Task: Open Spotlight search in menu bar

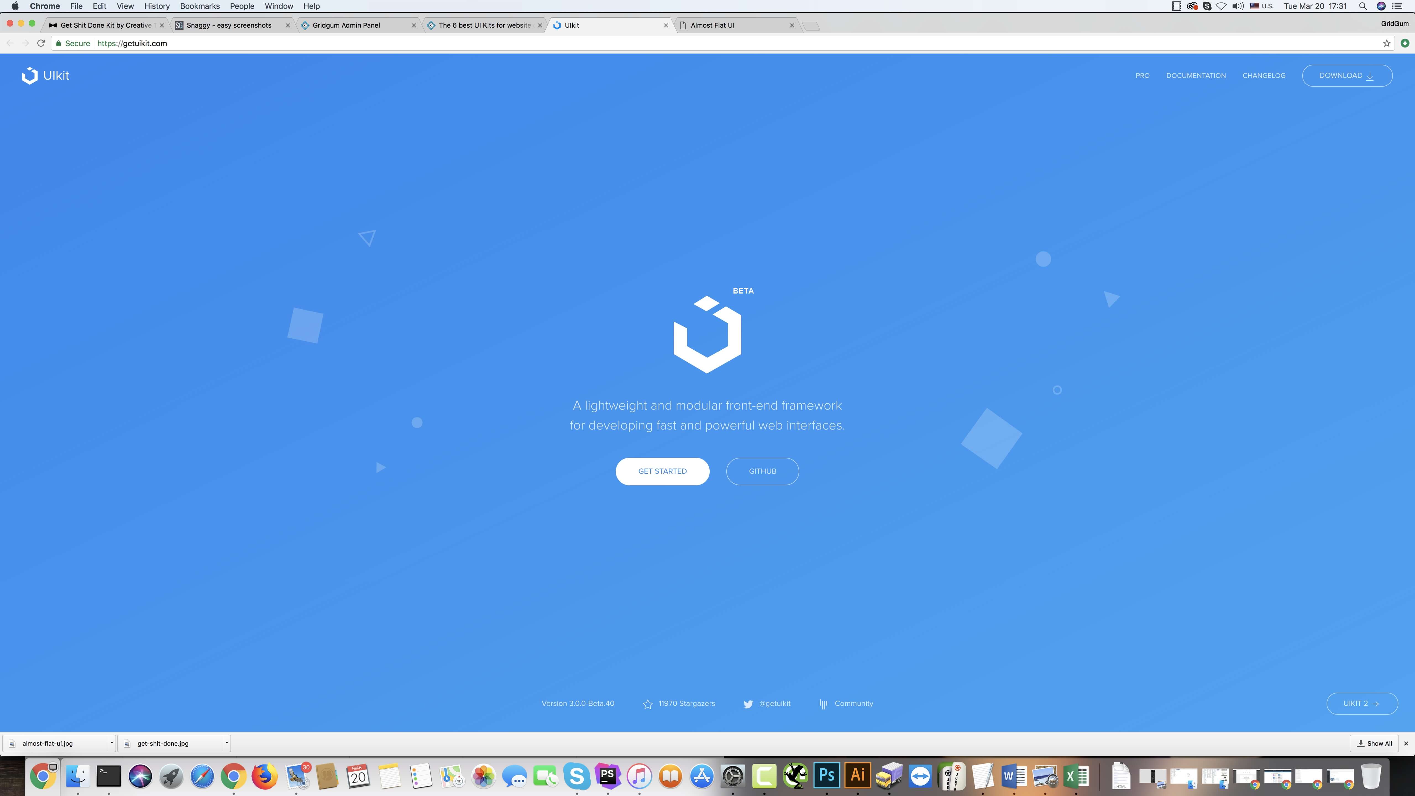Action: tap(1362, 6)
